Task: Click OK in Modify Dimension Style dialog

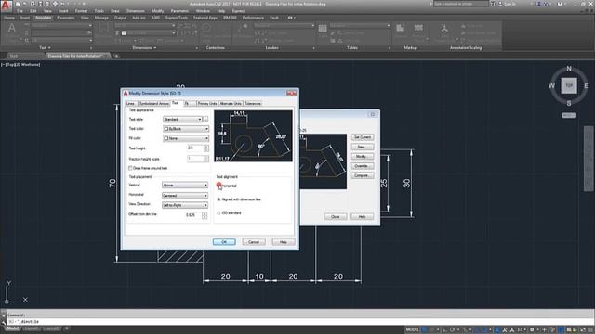Action: pos(224,242)
